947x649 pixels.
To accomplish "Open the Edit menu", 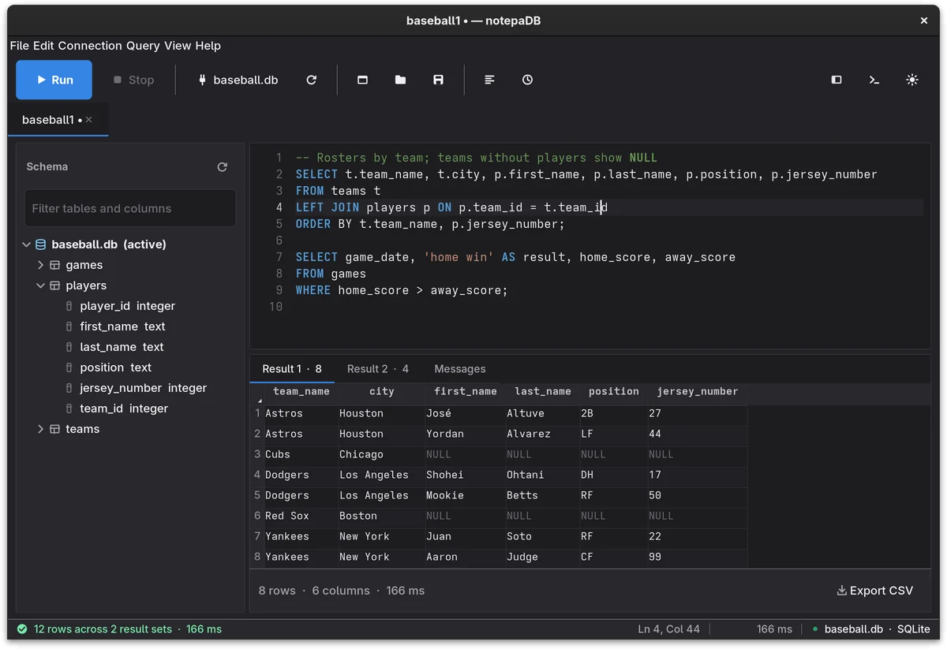I will click(x=43, y=46).
